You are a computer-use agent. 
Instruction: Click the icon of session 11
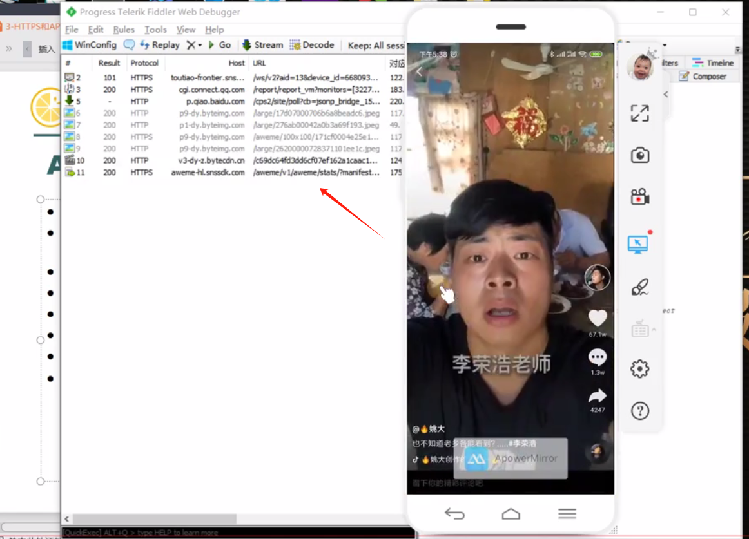click(x=70, y=173)
